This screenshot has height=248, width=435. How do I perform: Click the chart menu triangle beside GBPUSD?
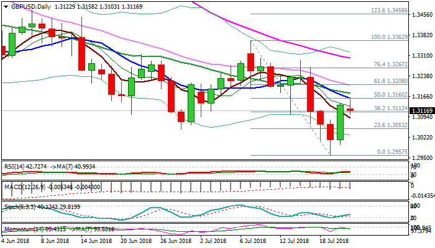6,7
